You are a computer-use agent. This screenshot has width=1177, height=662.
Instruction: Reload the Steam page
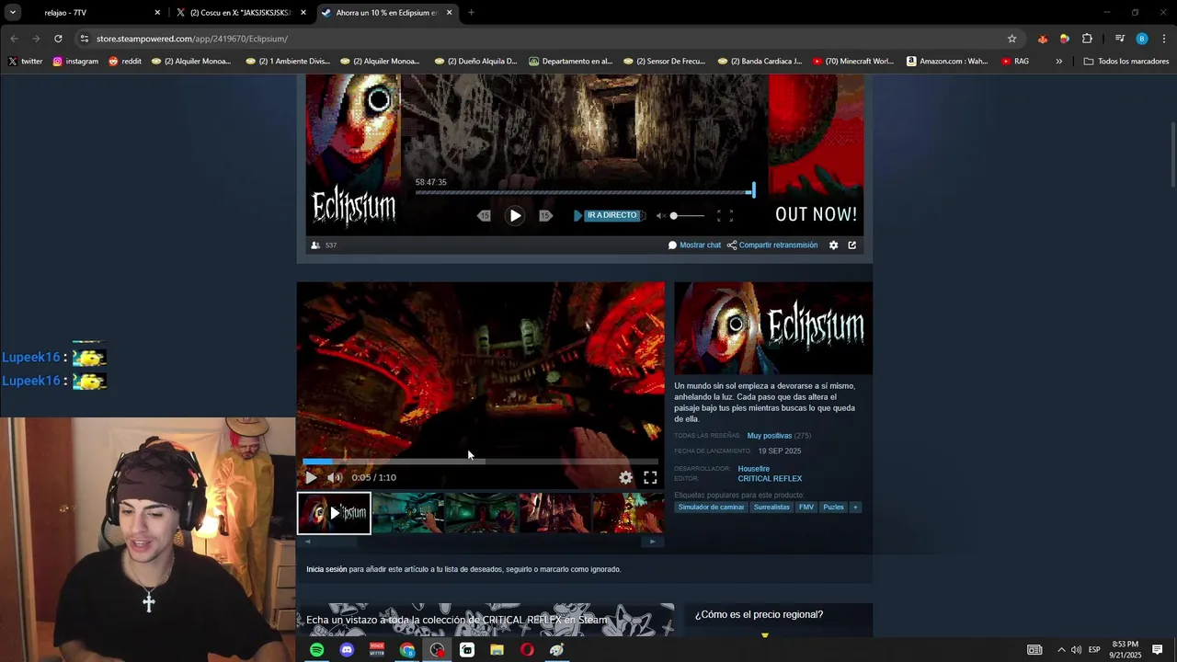point(58,39)
